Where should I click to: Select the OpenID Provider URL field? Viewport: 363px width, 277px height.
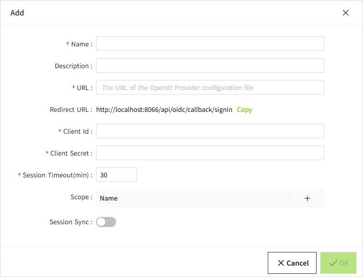(x=210, y=87)
